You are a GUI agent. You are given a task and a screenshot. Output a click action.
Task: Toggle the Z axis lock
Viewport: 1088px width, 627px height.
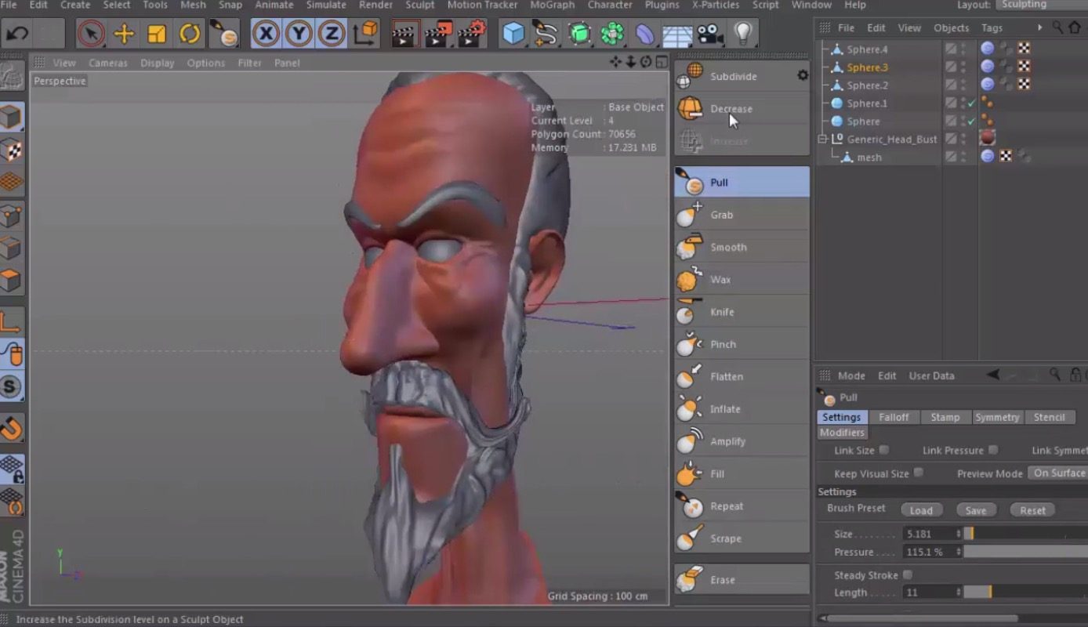point(332,34)
